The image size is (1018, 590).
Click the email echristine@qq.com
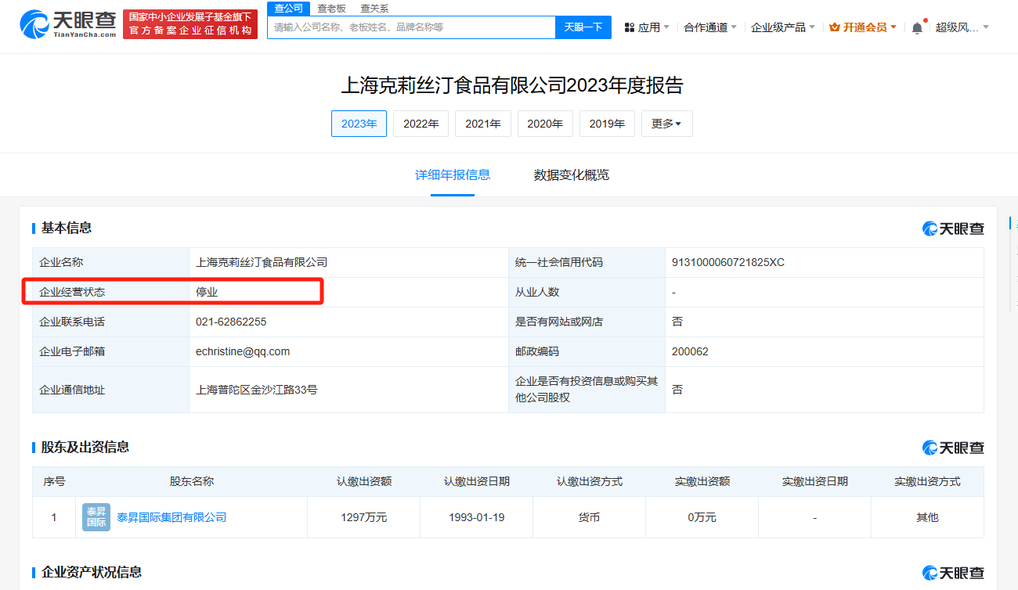click(x=243, y=351)
